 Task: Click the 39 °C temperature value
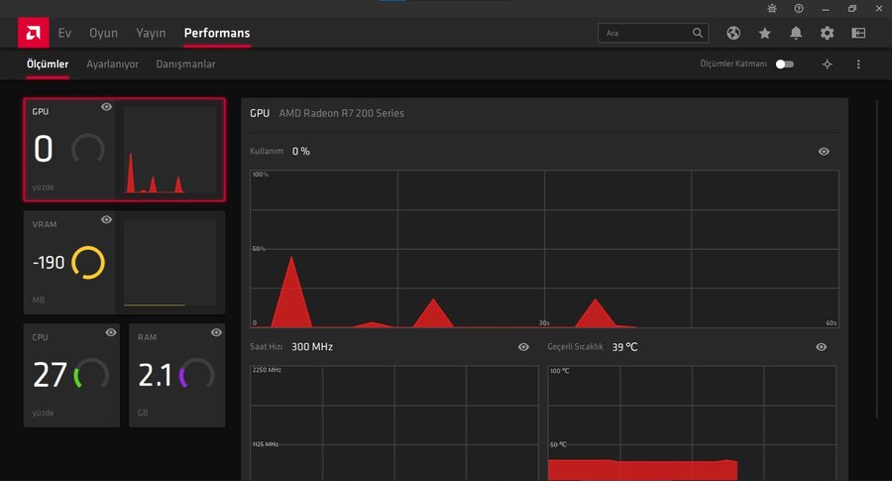click(x=624, y=347)
